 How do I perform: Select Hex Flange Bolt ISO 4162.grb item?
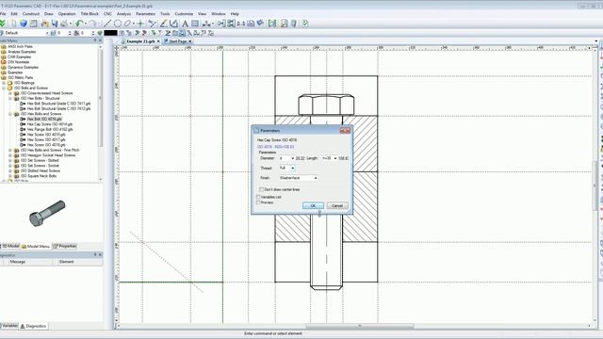[50, 130]
